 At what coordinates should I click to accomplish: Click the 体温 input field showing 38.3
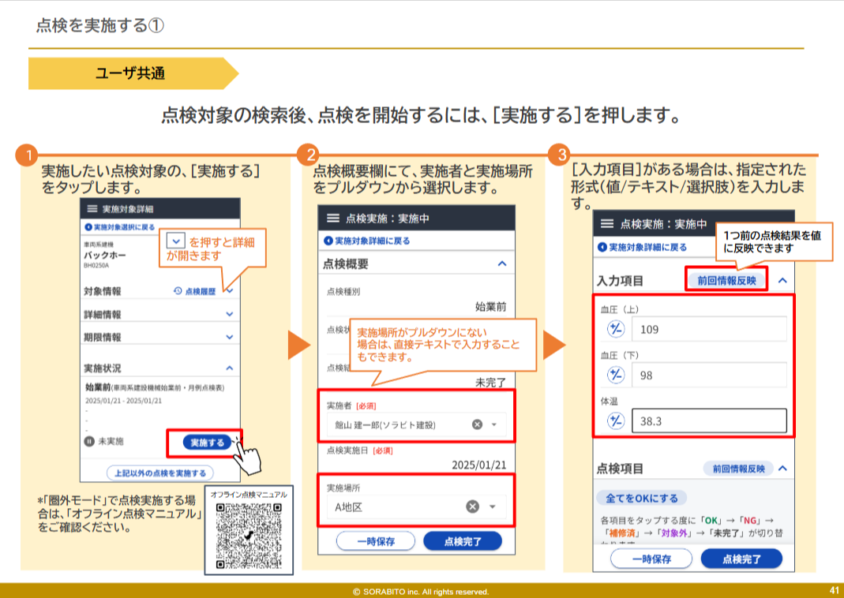point(708,420)
